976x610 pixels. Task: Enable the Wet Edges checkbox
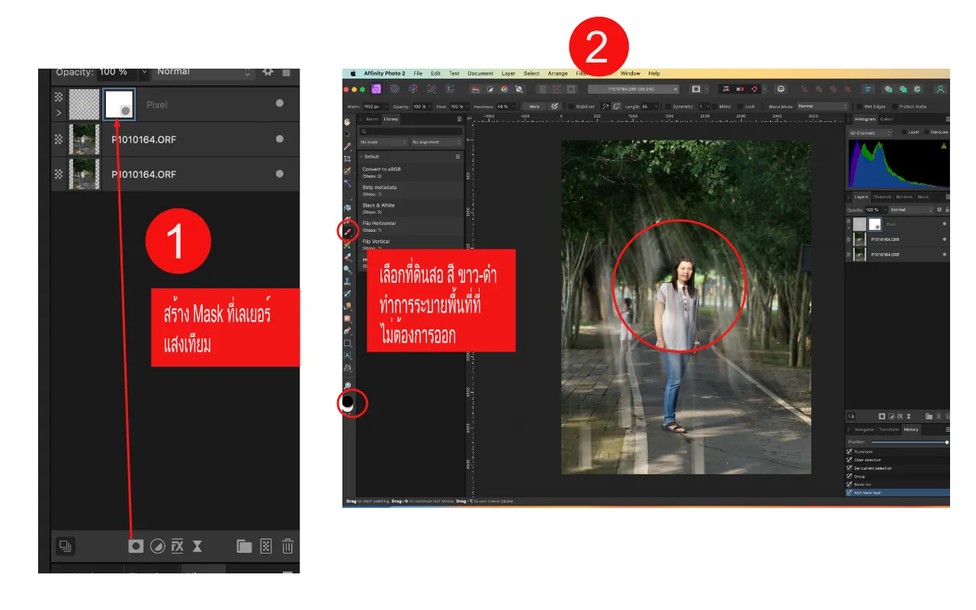coord(860,107)
